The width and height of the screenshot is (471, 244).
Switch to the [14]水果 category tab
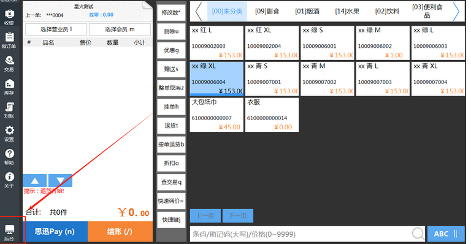347,12
